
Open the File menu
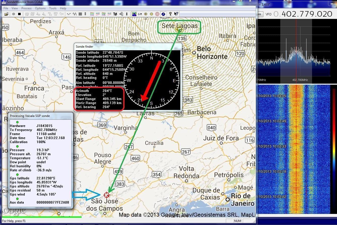6,8
